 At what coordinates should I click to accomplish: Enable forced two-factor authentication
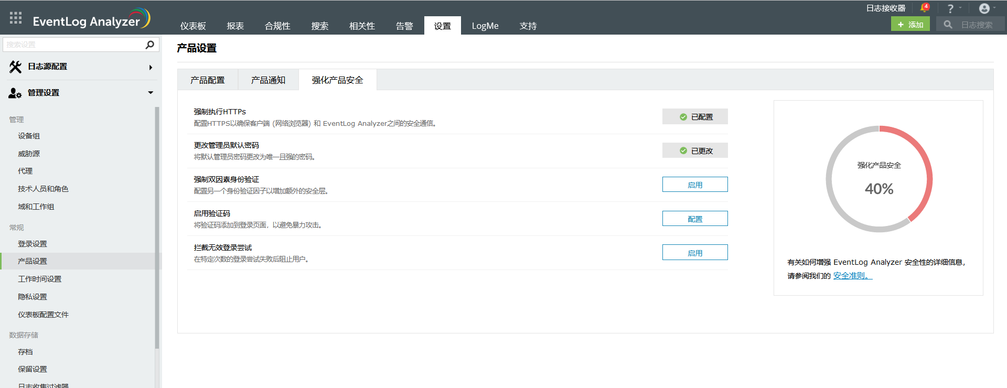pyautogui.click(x=694, y=185)
